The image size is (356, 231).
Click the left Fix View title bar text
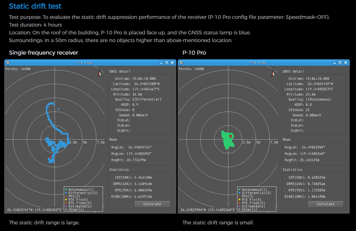click(85, 63)
